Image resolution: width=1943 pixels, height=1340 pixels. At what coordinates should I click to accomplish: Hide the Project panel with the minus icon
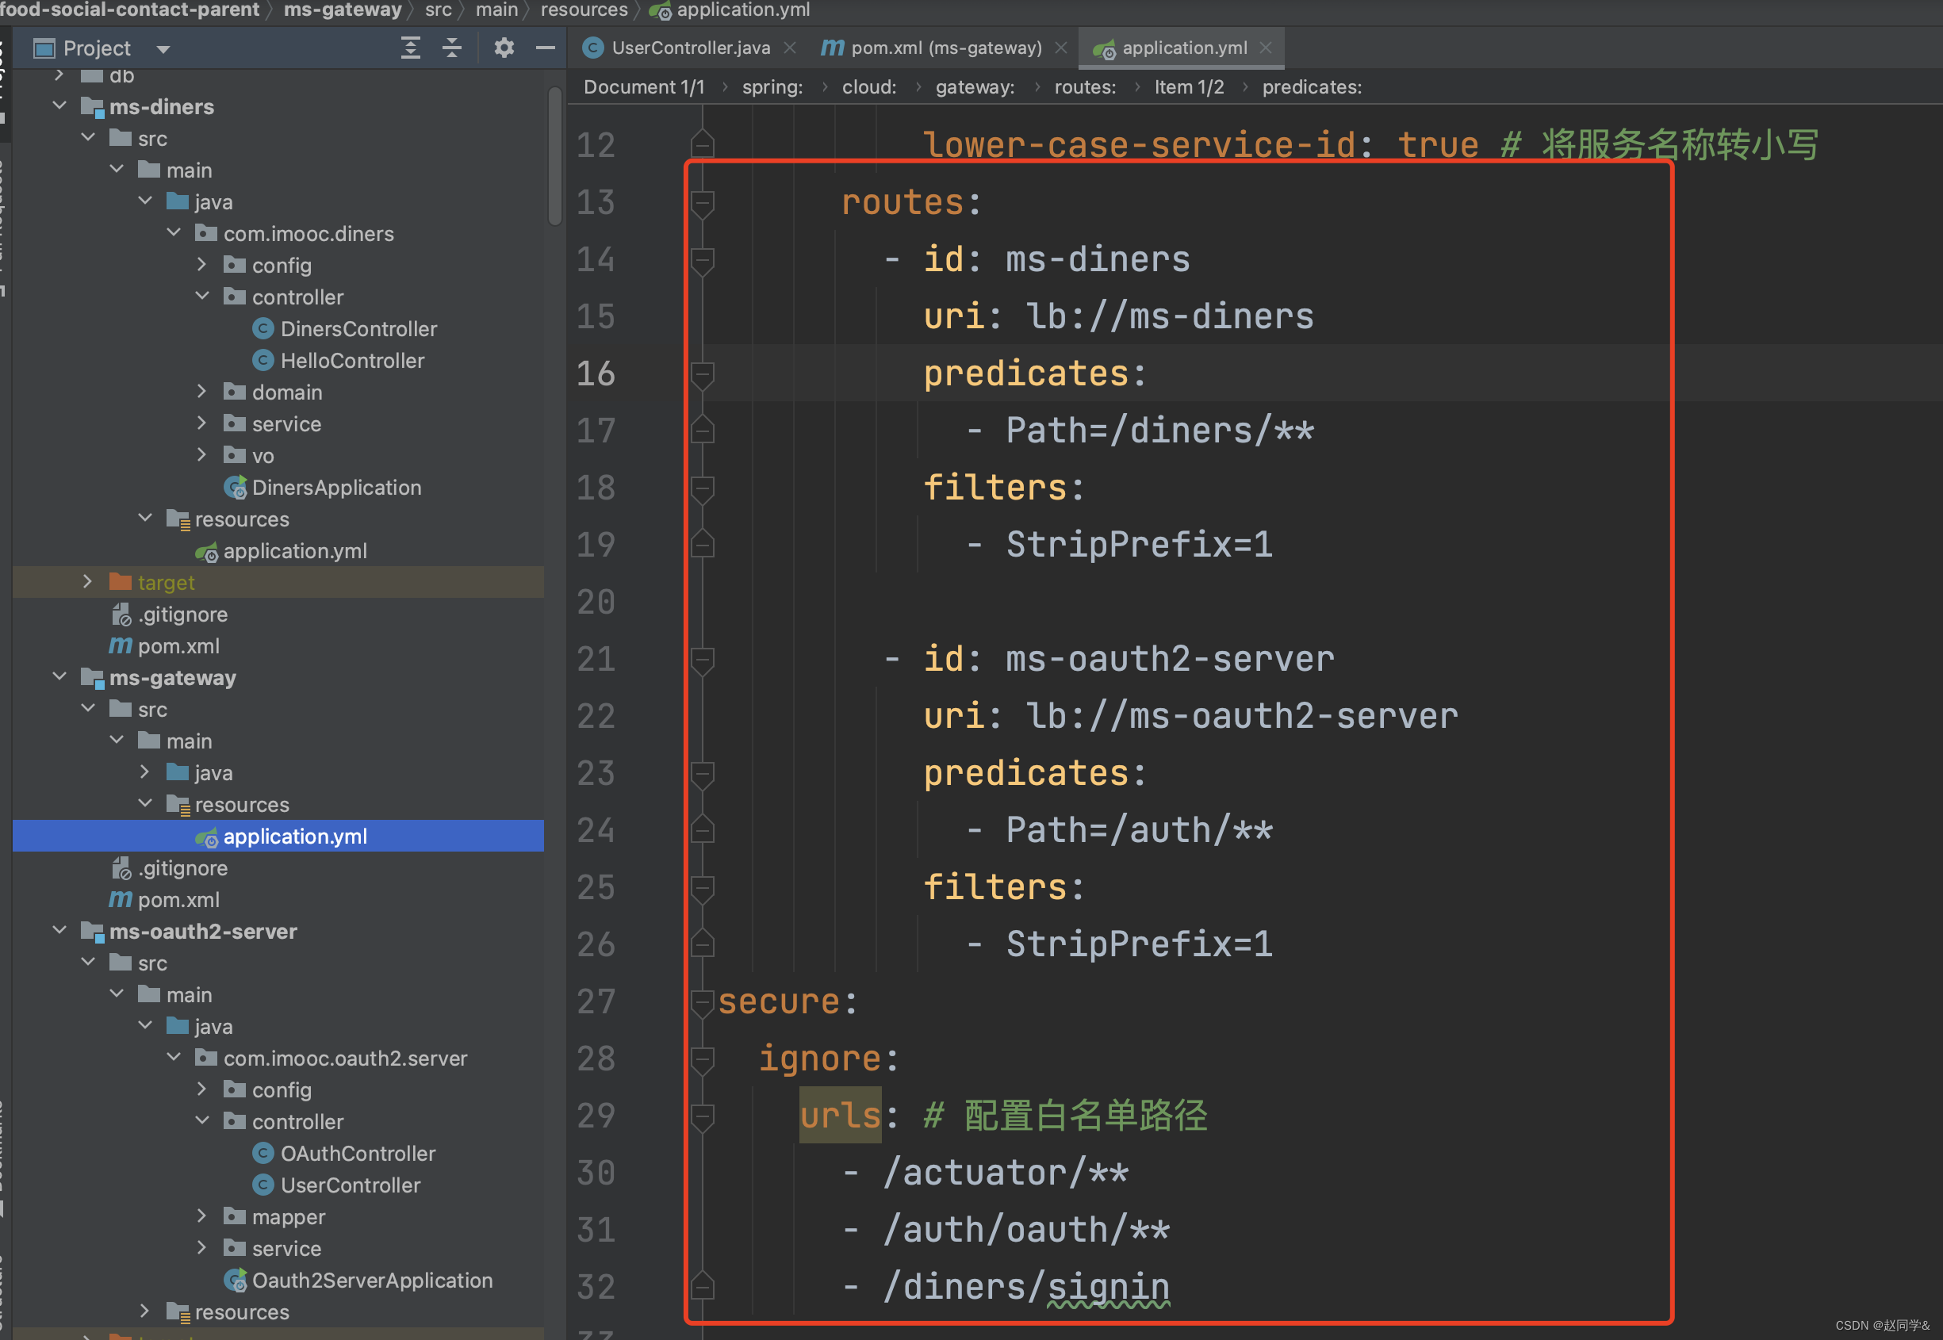545,48
